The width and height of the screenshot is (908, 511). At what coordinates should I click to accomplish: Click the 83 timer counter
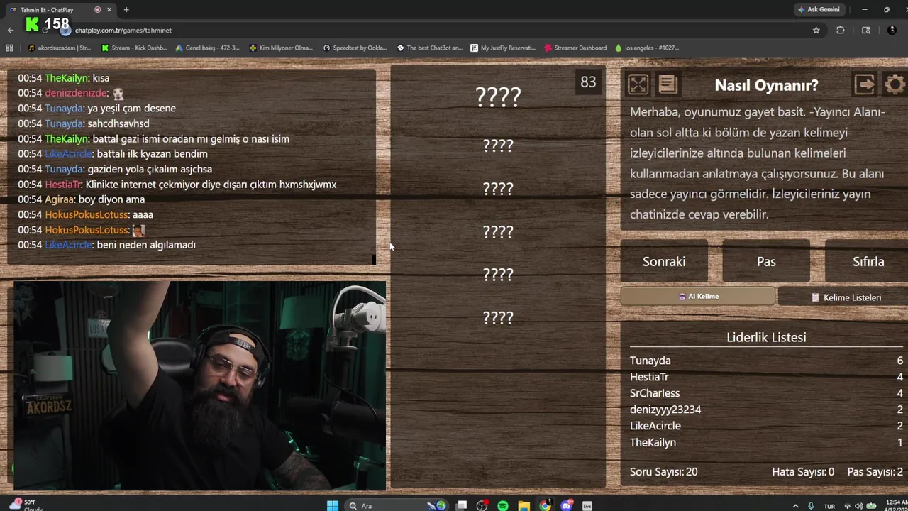point(588,82)
